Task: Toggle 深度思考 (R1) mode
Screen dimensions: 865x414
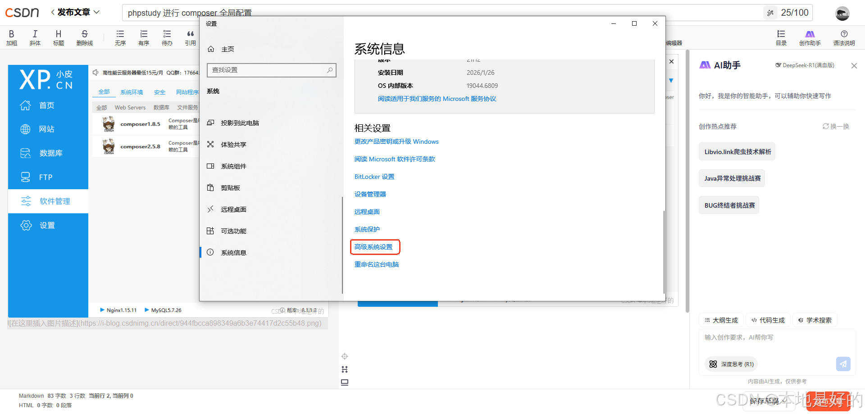Action: click(x=731, y=364)
